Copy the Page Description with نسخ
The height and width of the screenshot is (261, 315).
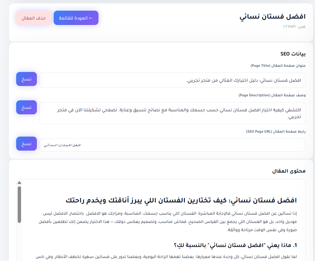click(x=27, y=107)
